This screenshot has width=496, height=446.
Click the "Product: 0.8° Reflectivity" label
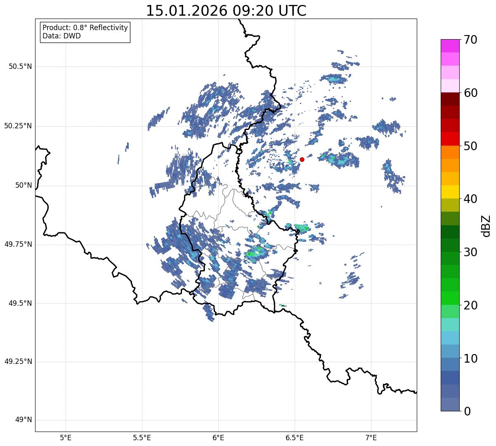tap(85, 28)
